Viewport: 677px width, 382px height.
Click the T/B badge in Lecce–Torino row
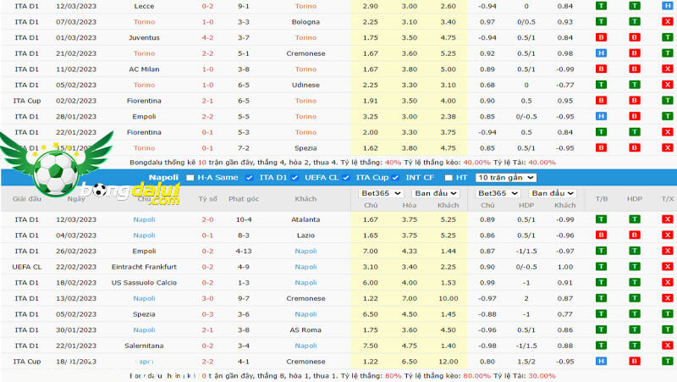(601, 6)
